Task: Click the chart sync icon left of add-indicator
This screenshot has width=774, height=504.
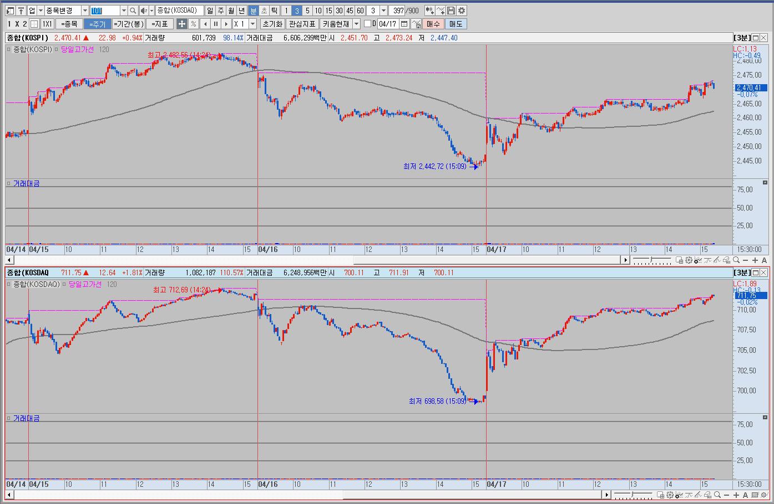Action: click(x=430, y=11)
